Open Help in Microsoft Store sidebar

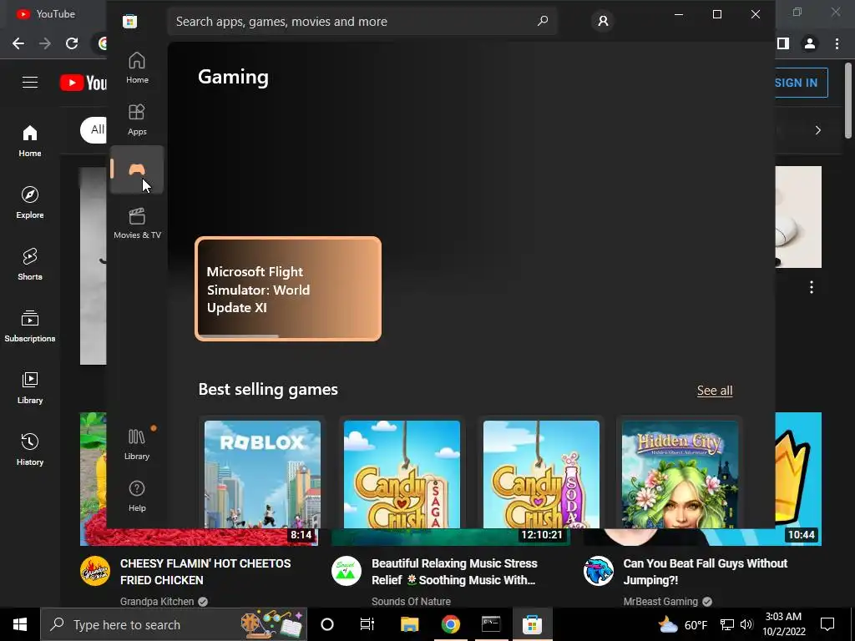137,496
